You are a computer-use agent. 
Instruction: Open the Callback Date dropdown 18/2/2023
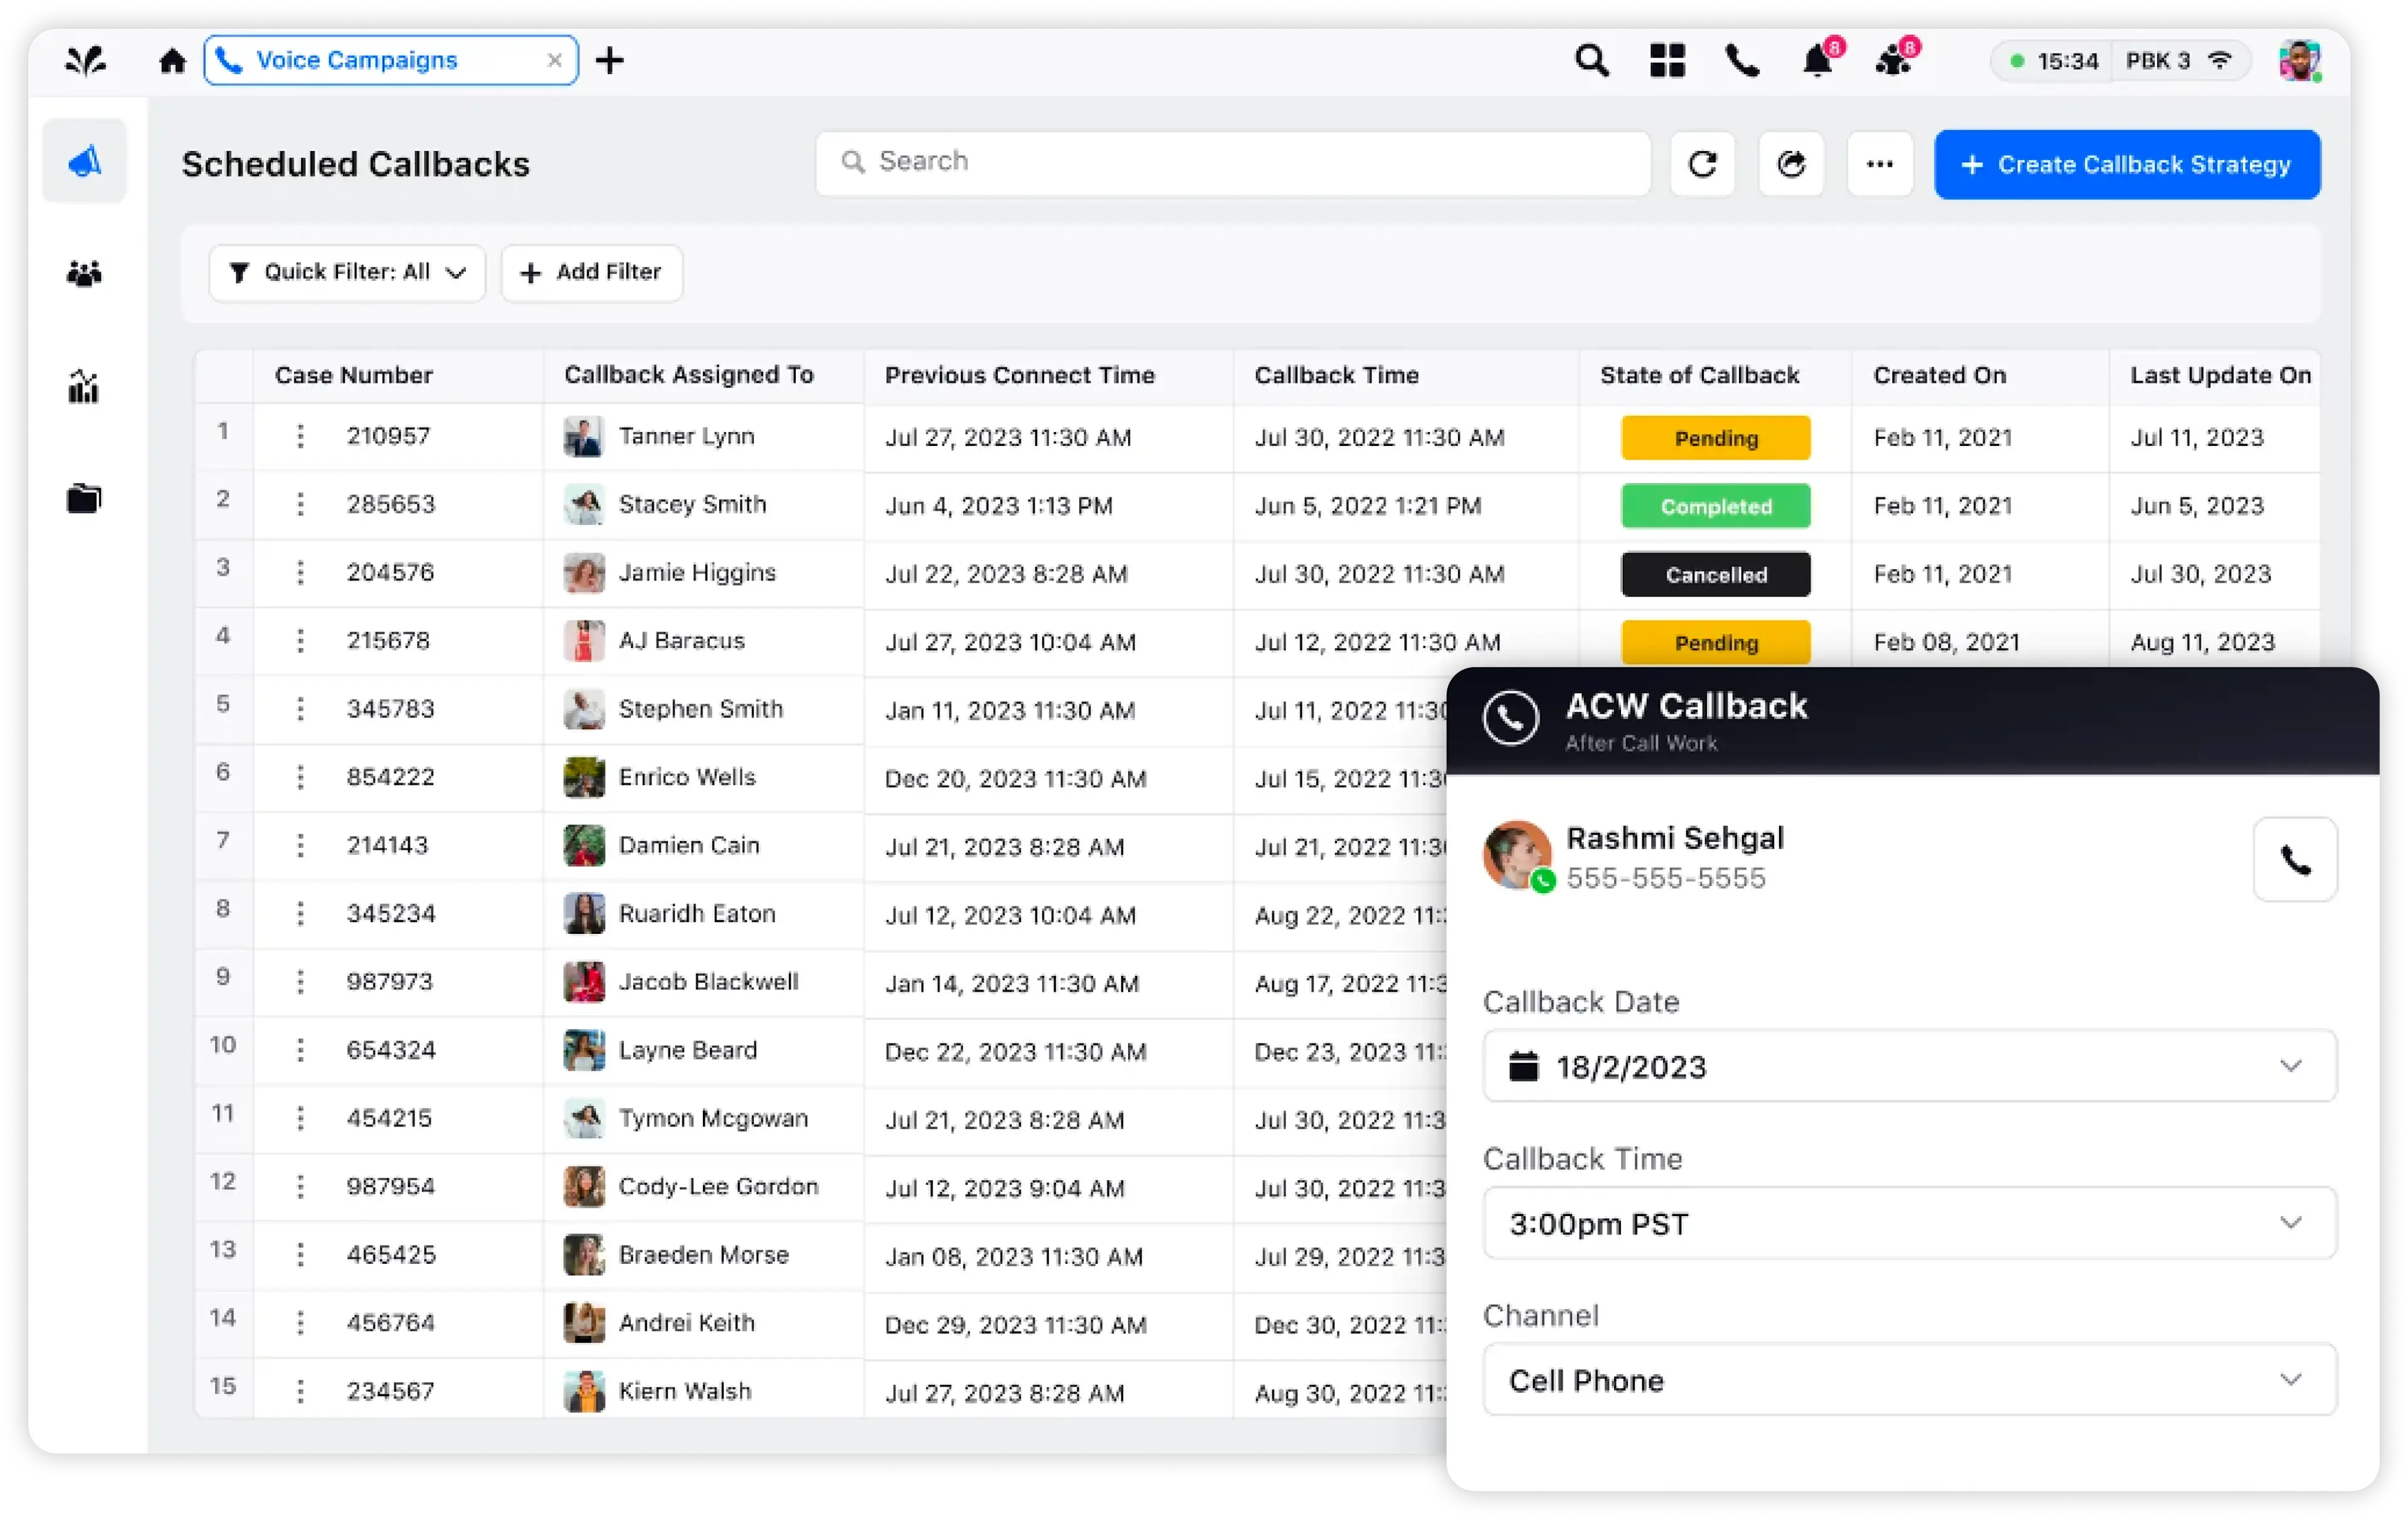point(1910,1066)
